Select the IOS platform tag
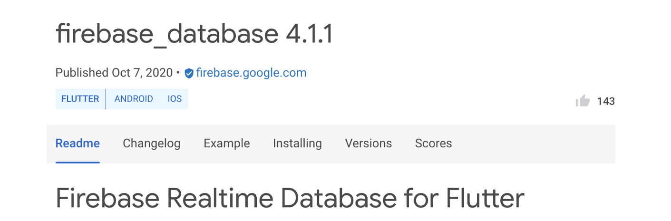671x221 pixels. tap(175, 99)
